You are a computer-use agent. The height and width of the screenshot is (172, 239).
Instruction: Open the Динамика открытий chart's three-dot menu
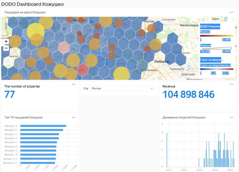click(x=231, y=117)
